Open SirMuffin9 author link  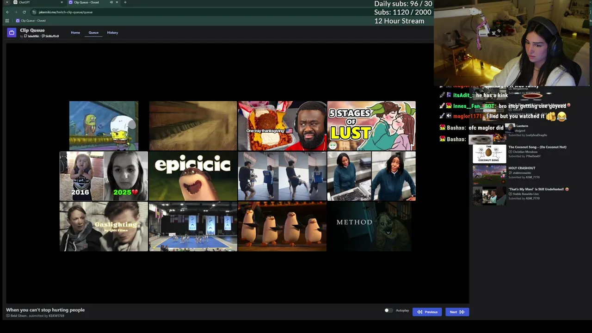[50, 36]
